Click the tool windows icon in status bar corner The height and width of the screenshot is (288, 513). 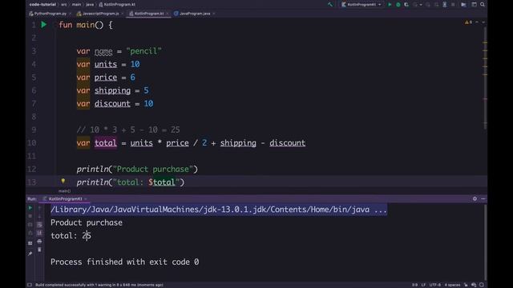[x=30, y=285]
